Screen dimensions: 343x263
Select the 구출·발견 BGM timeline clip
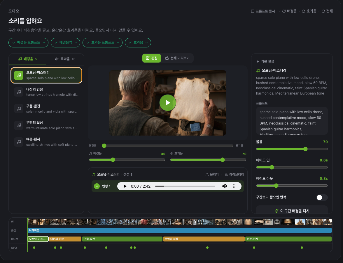pos(122,239)
